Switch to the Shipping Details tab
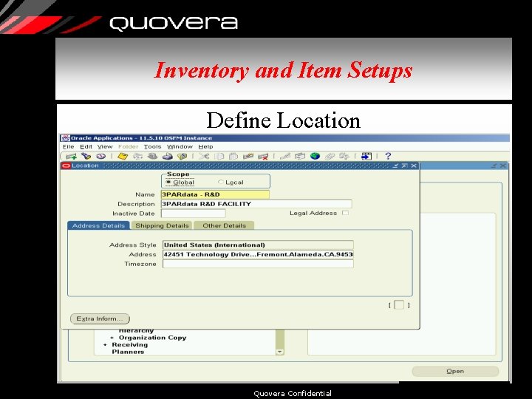Screen dimensions: 532x399 (162, 225)
